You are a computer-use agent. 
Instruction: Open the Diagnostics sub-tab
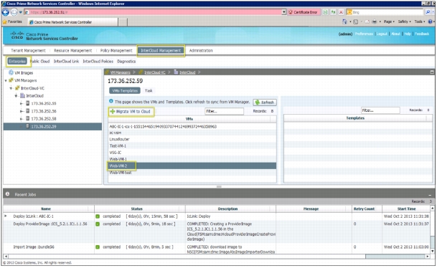(x=126, y=61)
